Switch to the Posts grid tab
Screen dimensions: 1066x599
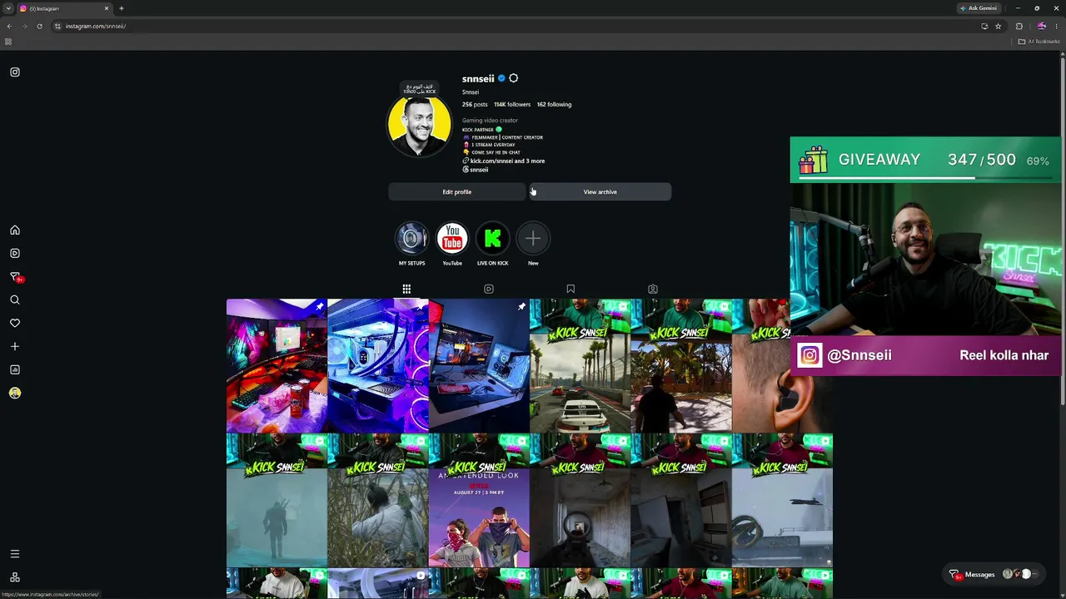click(x=406, y=290)
